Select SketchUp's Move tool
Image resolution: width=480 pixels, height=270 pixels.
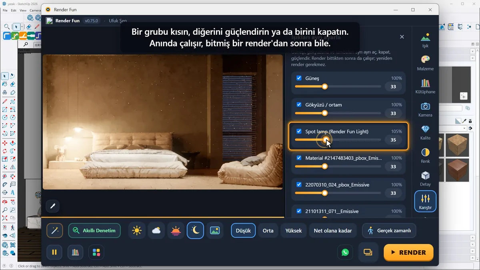pos(5,143)
